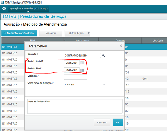Image resolution: width=167 pixels, height=131 pixels.
Task: Click the Periodo Final ? label
Action: coord(35,69)
